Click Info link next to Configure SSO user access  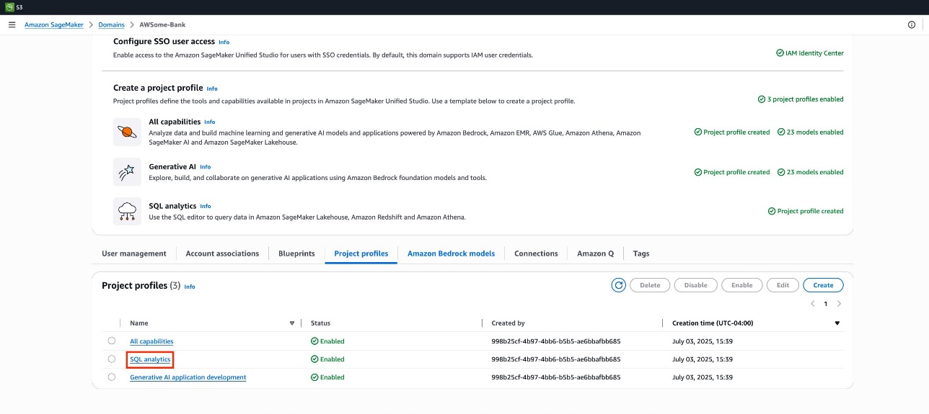(224, 42)
